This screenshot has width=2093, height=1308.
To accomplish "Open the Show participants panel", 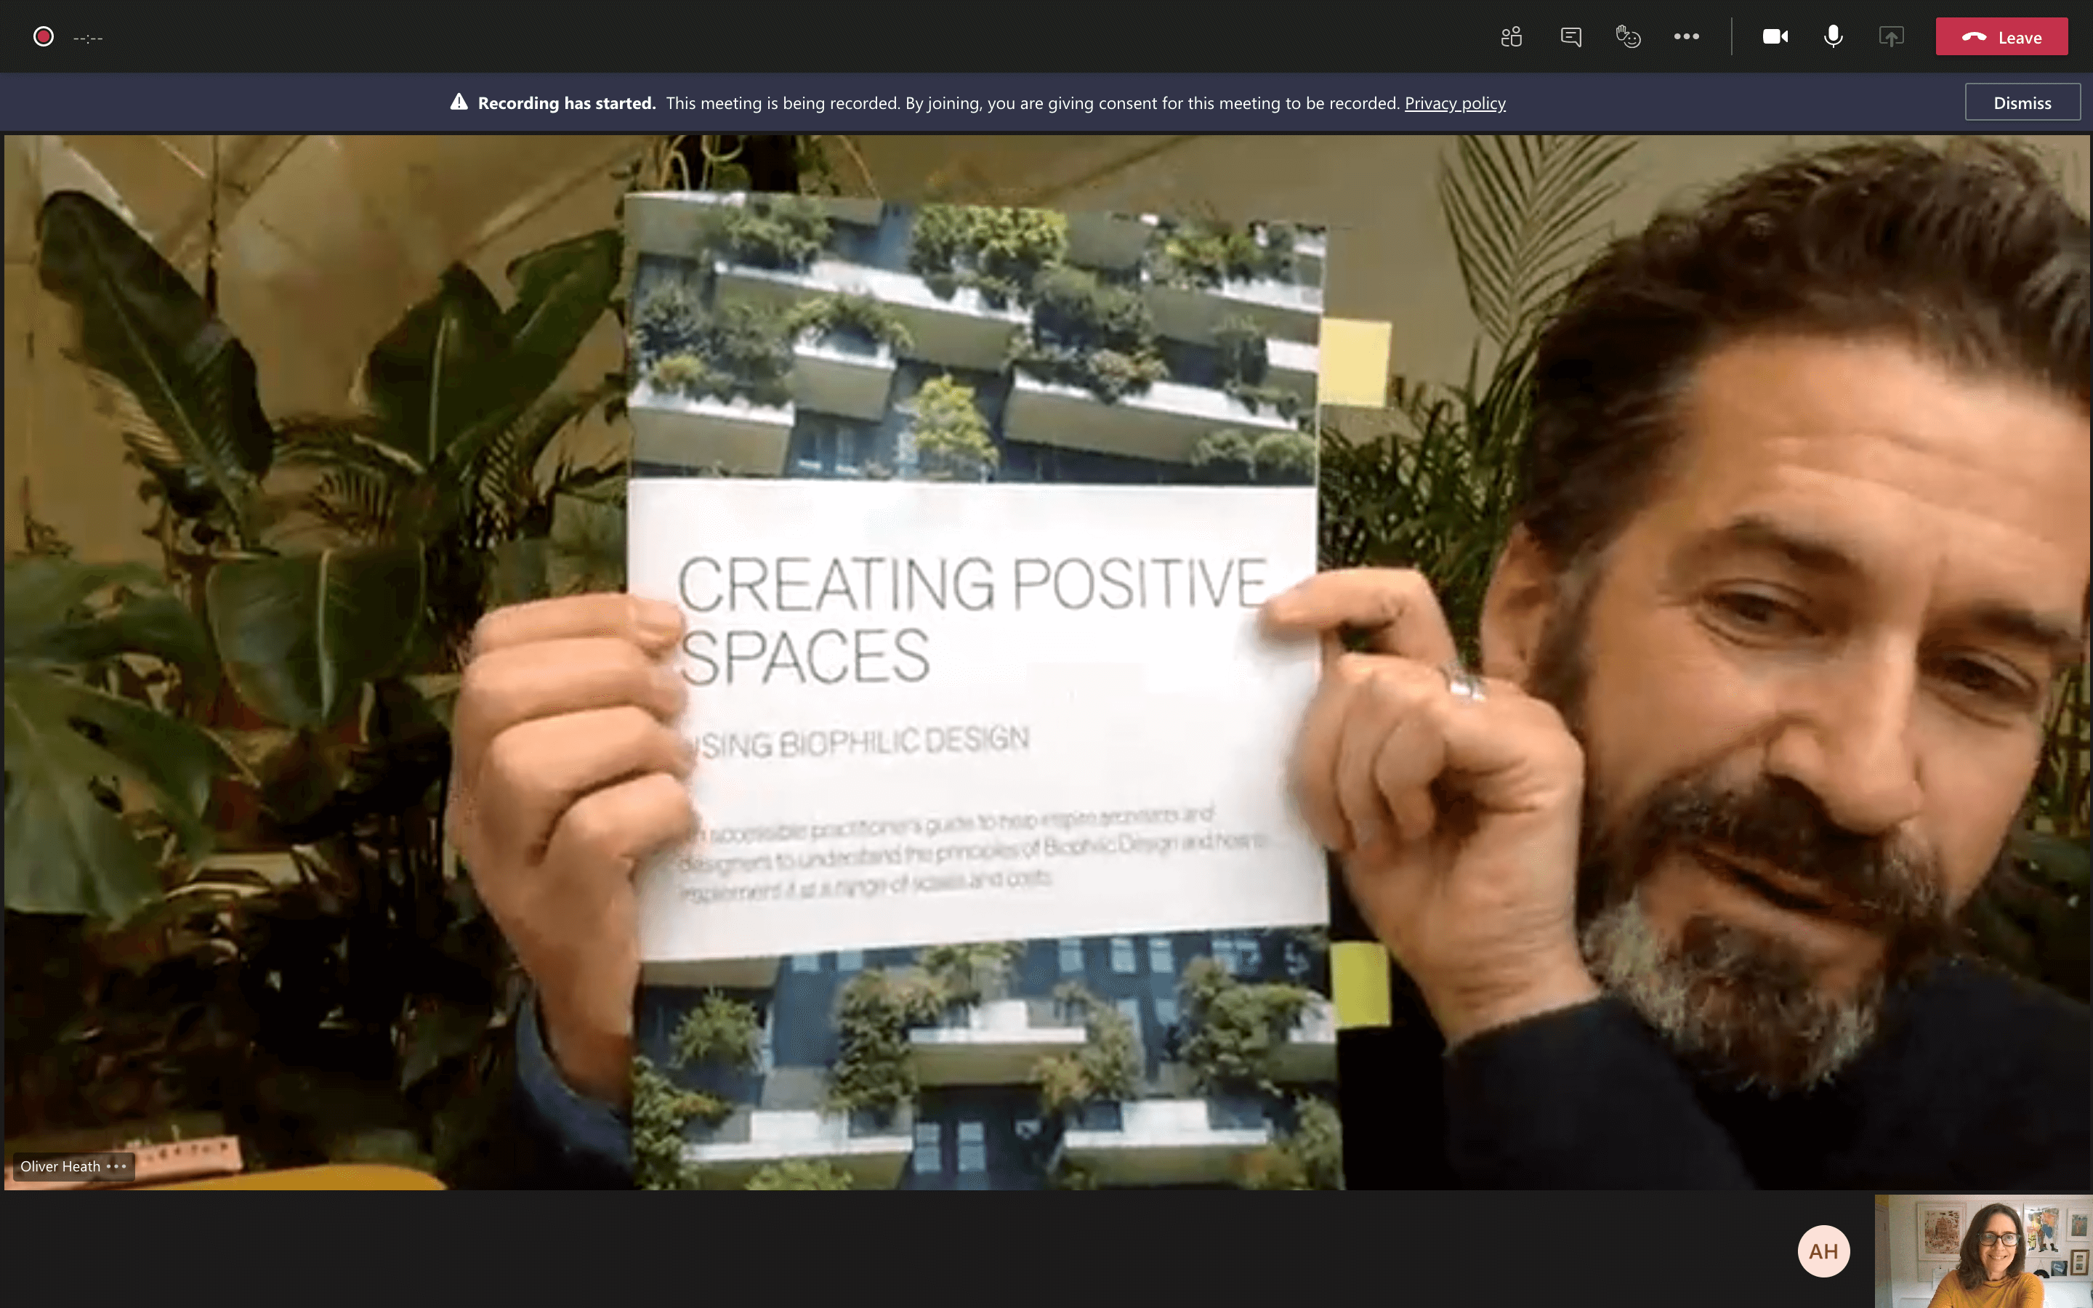I will [x=1511, y=36].
